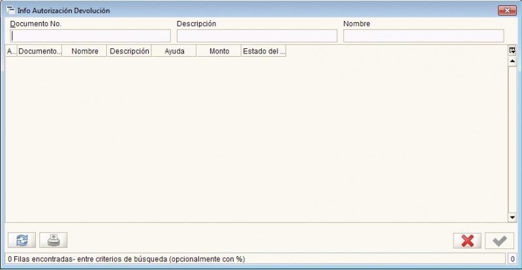Click the Refresh query button
522x270 pixels.
(x=22, y=240)
